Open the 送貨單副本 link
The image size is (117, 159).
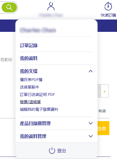click(30, 87)
